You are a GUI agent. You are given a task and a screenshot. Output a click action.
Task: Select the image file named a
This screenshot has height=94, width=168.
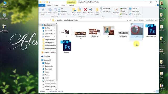pyautogui.click(x=109, y=32)
